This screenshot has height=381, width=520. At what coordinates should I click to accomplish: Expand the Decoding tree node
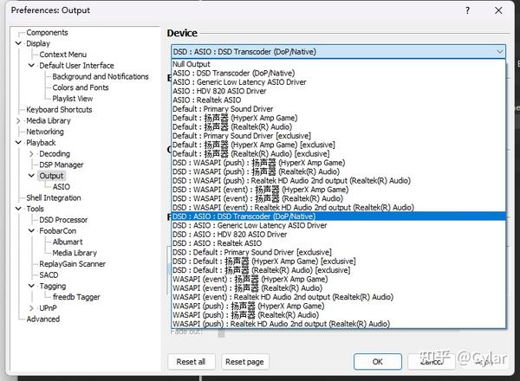31,154
